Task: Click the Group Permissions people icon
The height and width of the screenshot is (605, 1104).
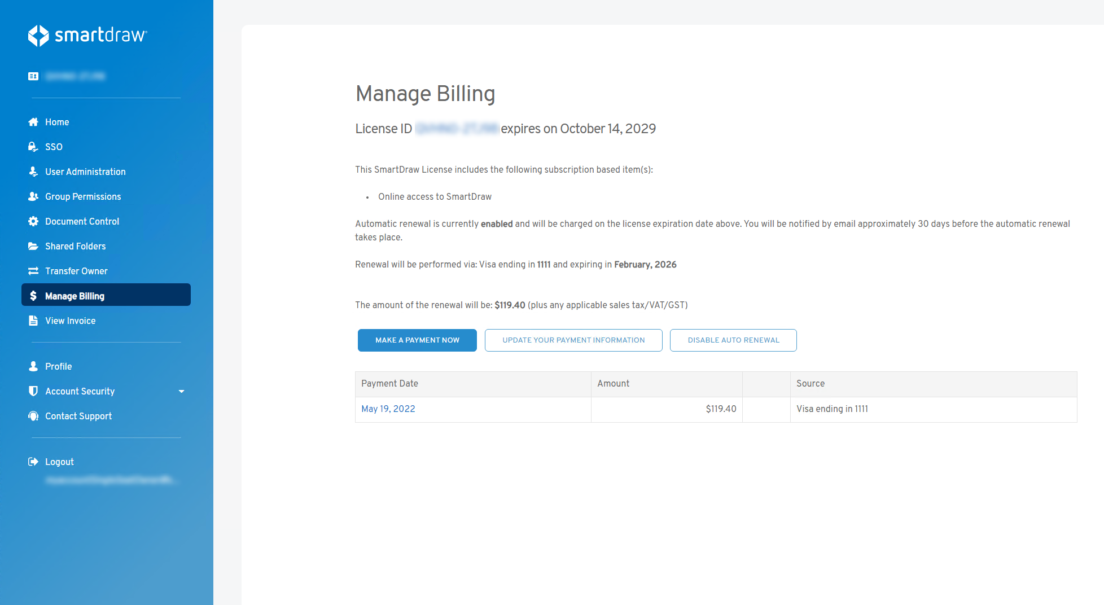Action: point(33,196)
